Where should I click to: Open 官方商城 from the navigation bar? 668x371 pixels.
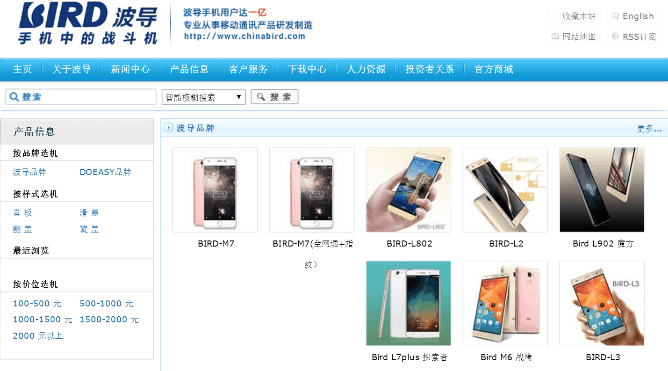[x=494, y=69]
